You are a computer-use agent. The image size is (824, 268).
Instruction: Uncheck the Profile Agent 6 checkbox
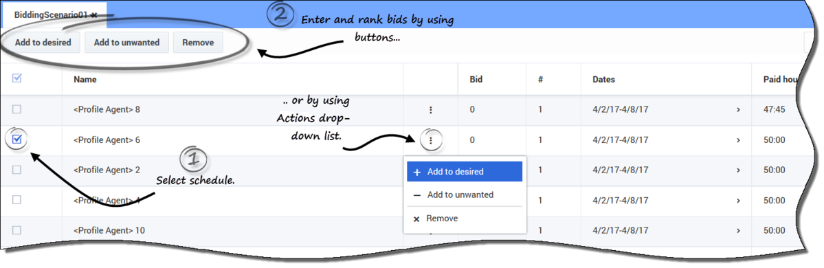(x=16, y=139)
